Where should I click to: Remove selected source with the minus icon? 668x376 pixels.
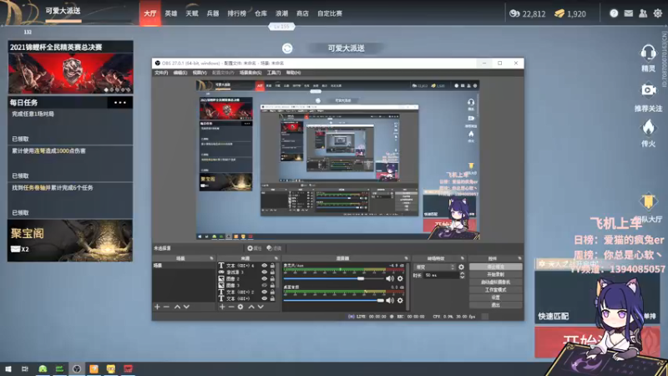tap(231, 307)
